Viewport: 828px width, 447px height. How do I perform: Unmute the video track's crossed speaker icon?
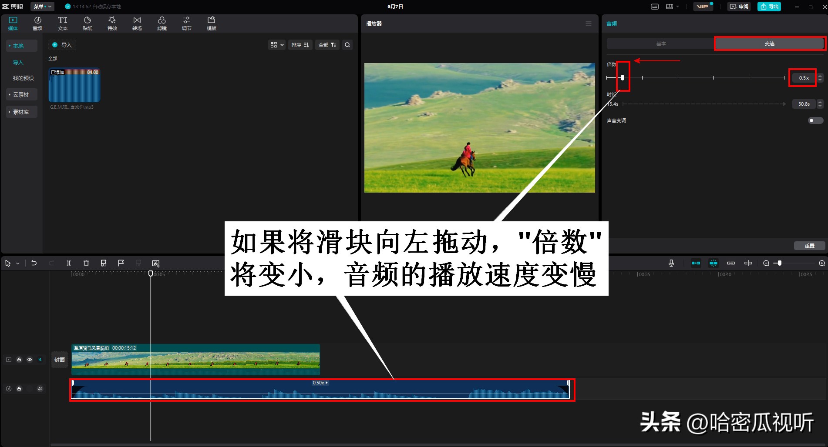click(x=40, y=360)
